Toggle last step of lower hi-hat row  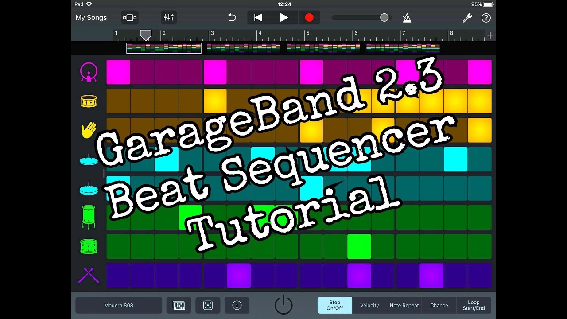click(x=480, y=188)
